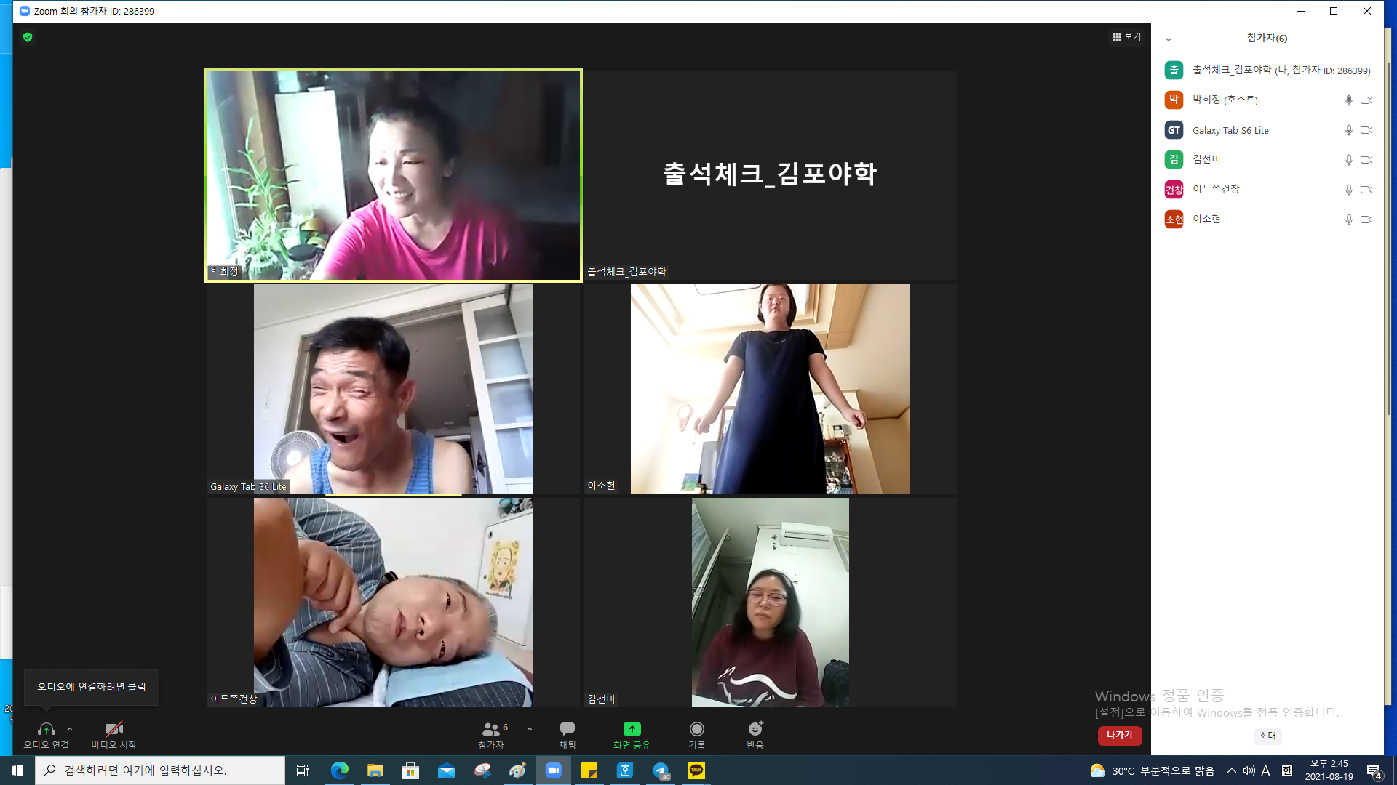Open the 보기 view layout menu
1397x785 pixels.
pos(1126,37)
